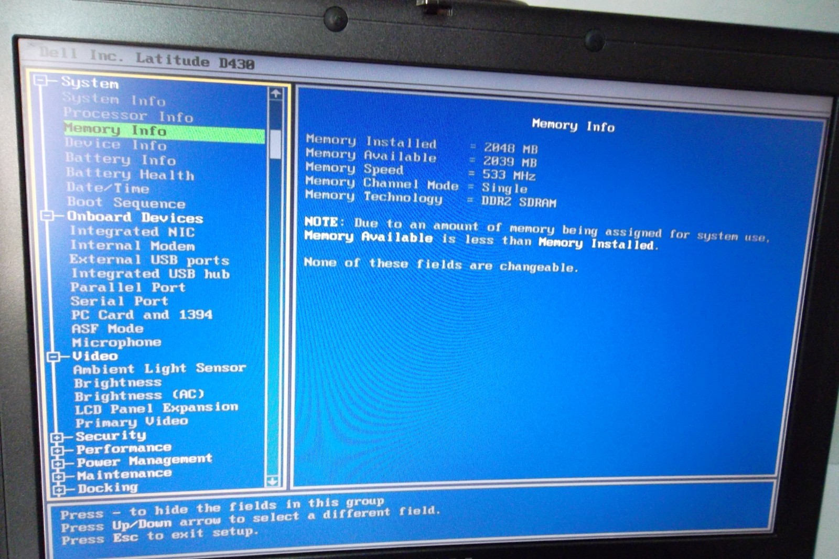
Task: Click Memory Available value 2039 MB
Action: coord(510,162)
